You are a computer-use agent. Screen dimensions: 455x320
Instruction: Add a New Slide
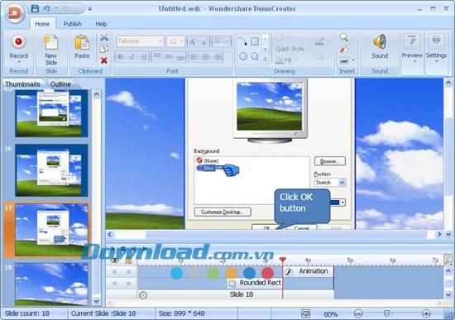(x=50, y=50)
